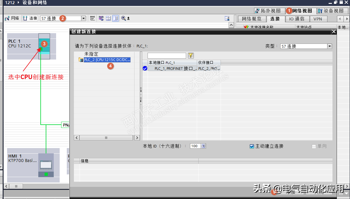This screenshot has width=350, height=199.
Task: Toggle the active connection establishment (主动建立连接) checkbox
Action: [252, 146]
